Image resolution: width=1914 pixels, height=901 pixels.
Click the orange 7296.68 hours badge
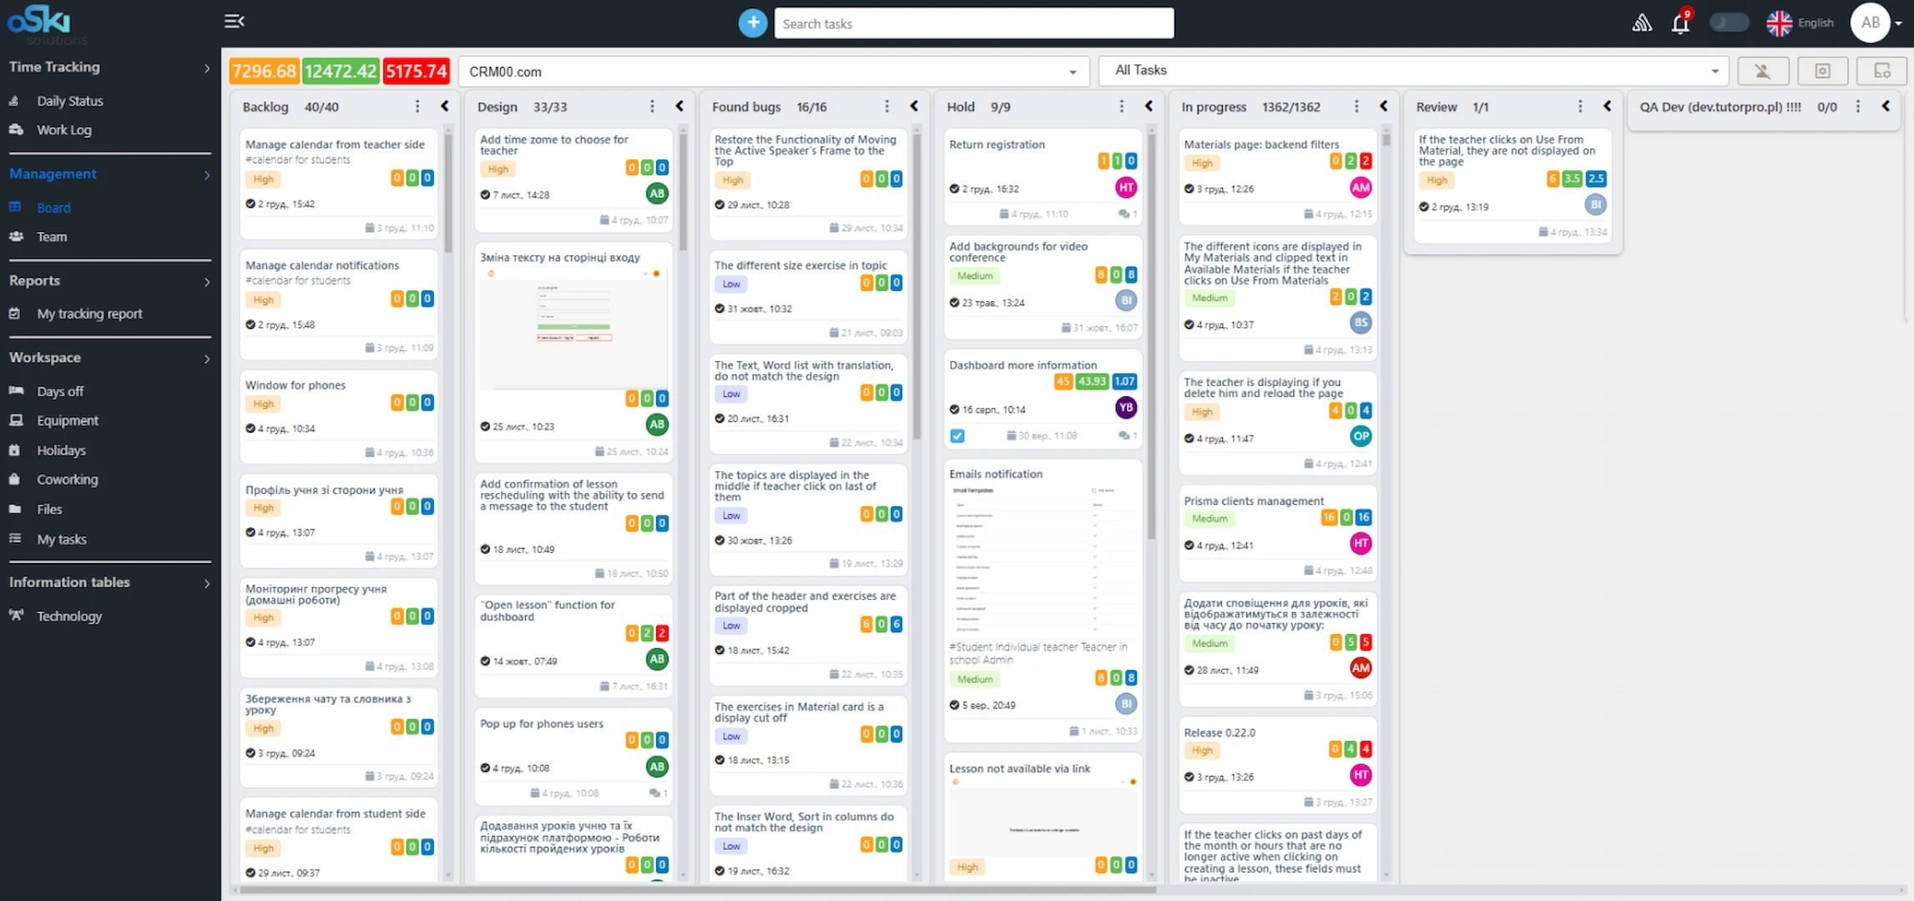pos(264,71)
